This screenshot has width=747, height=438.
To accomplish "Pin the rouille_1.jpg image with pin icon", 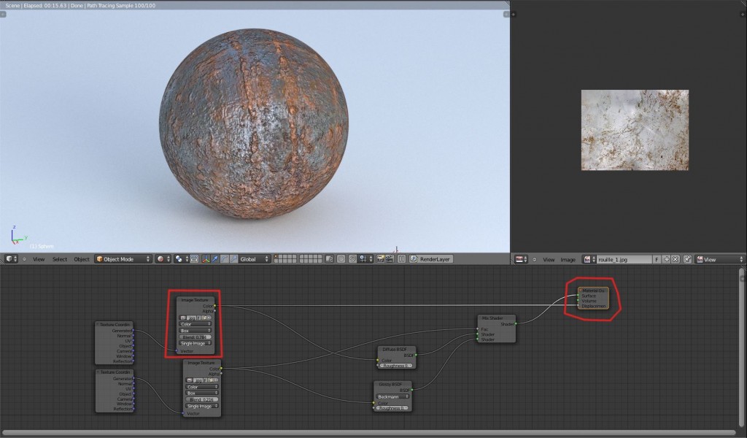I will point(686,259).
